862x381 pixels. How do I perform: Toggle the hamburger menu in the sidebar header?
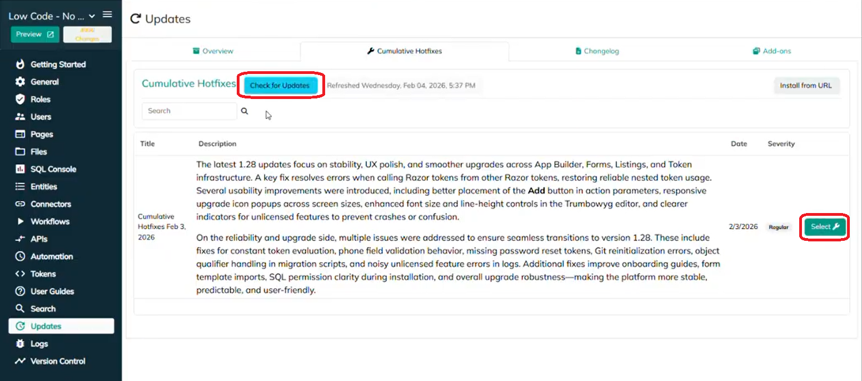[x=107, y=14]
